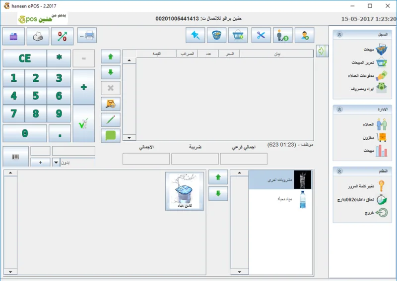Click تغيير كلمة المرور key icon
The image size is (397, 281).
[381, 186]
